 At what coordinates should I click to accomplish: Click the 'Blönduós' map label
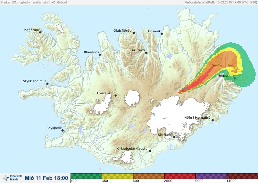click(x=91, y=52)
